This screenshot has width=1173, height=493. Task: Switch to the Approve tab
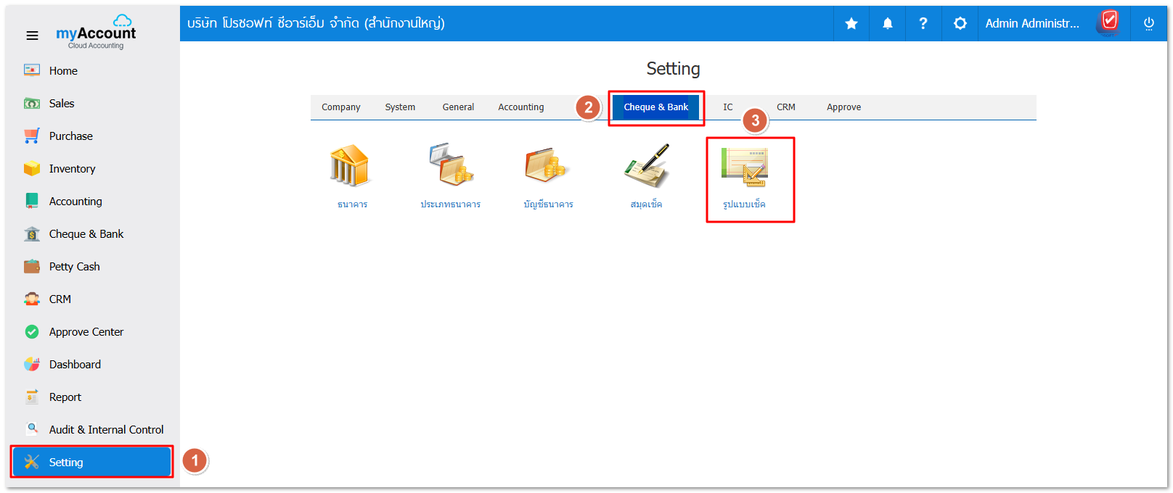(x=843, y=107)
